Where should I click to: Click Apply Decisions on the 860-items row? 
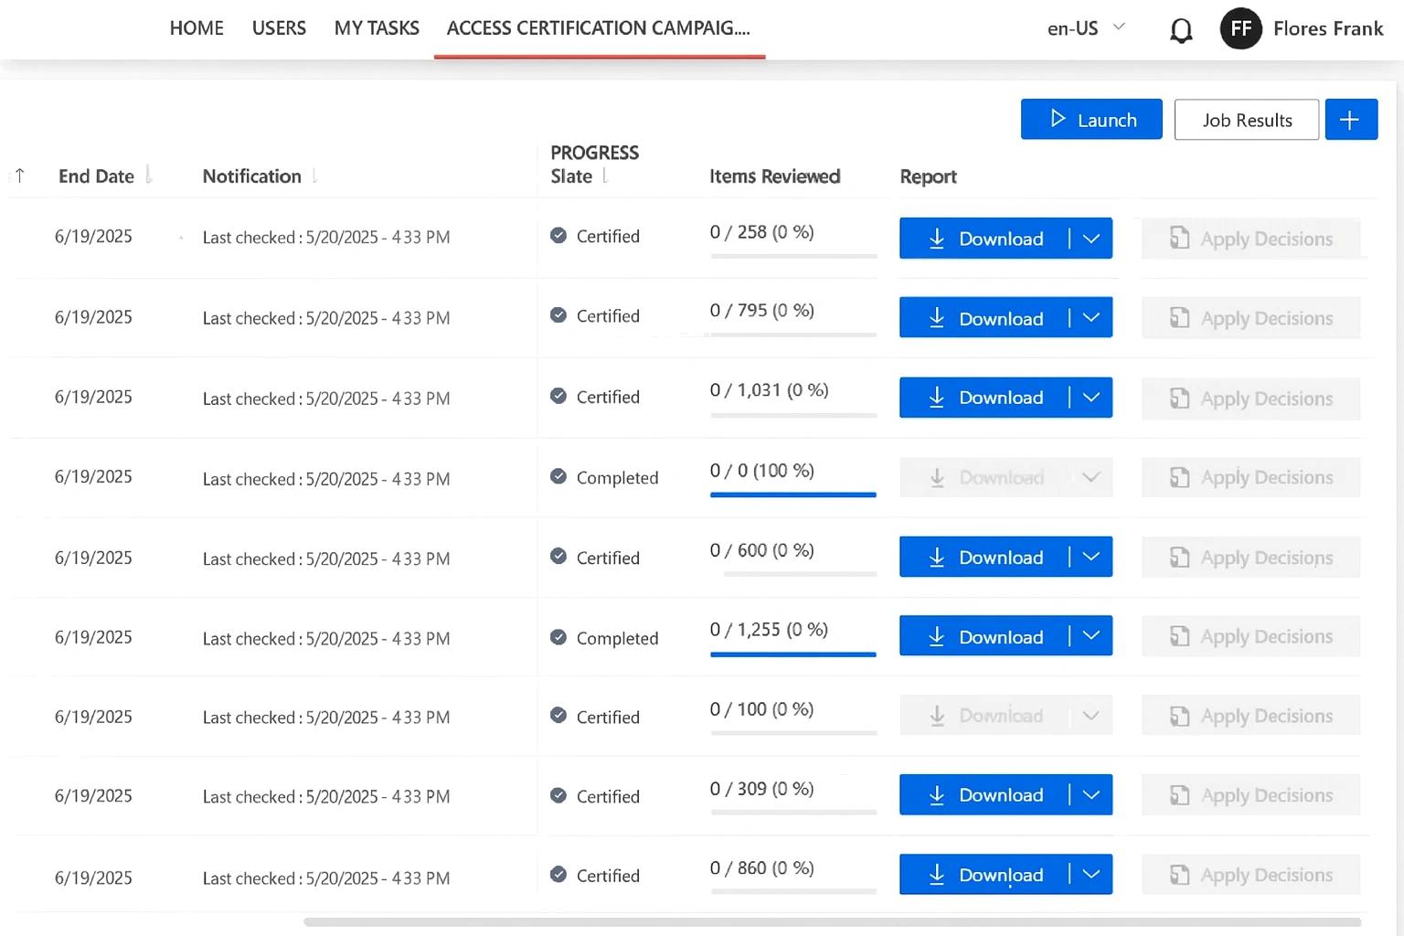[x=1252, y=874]
